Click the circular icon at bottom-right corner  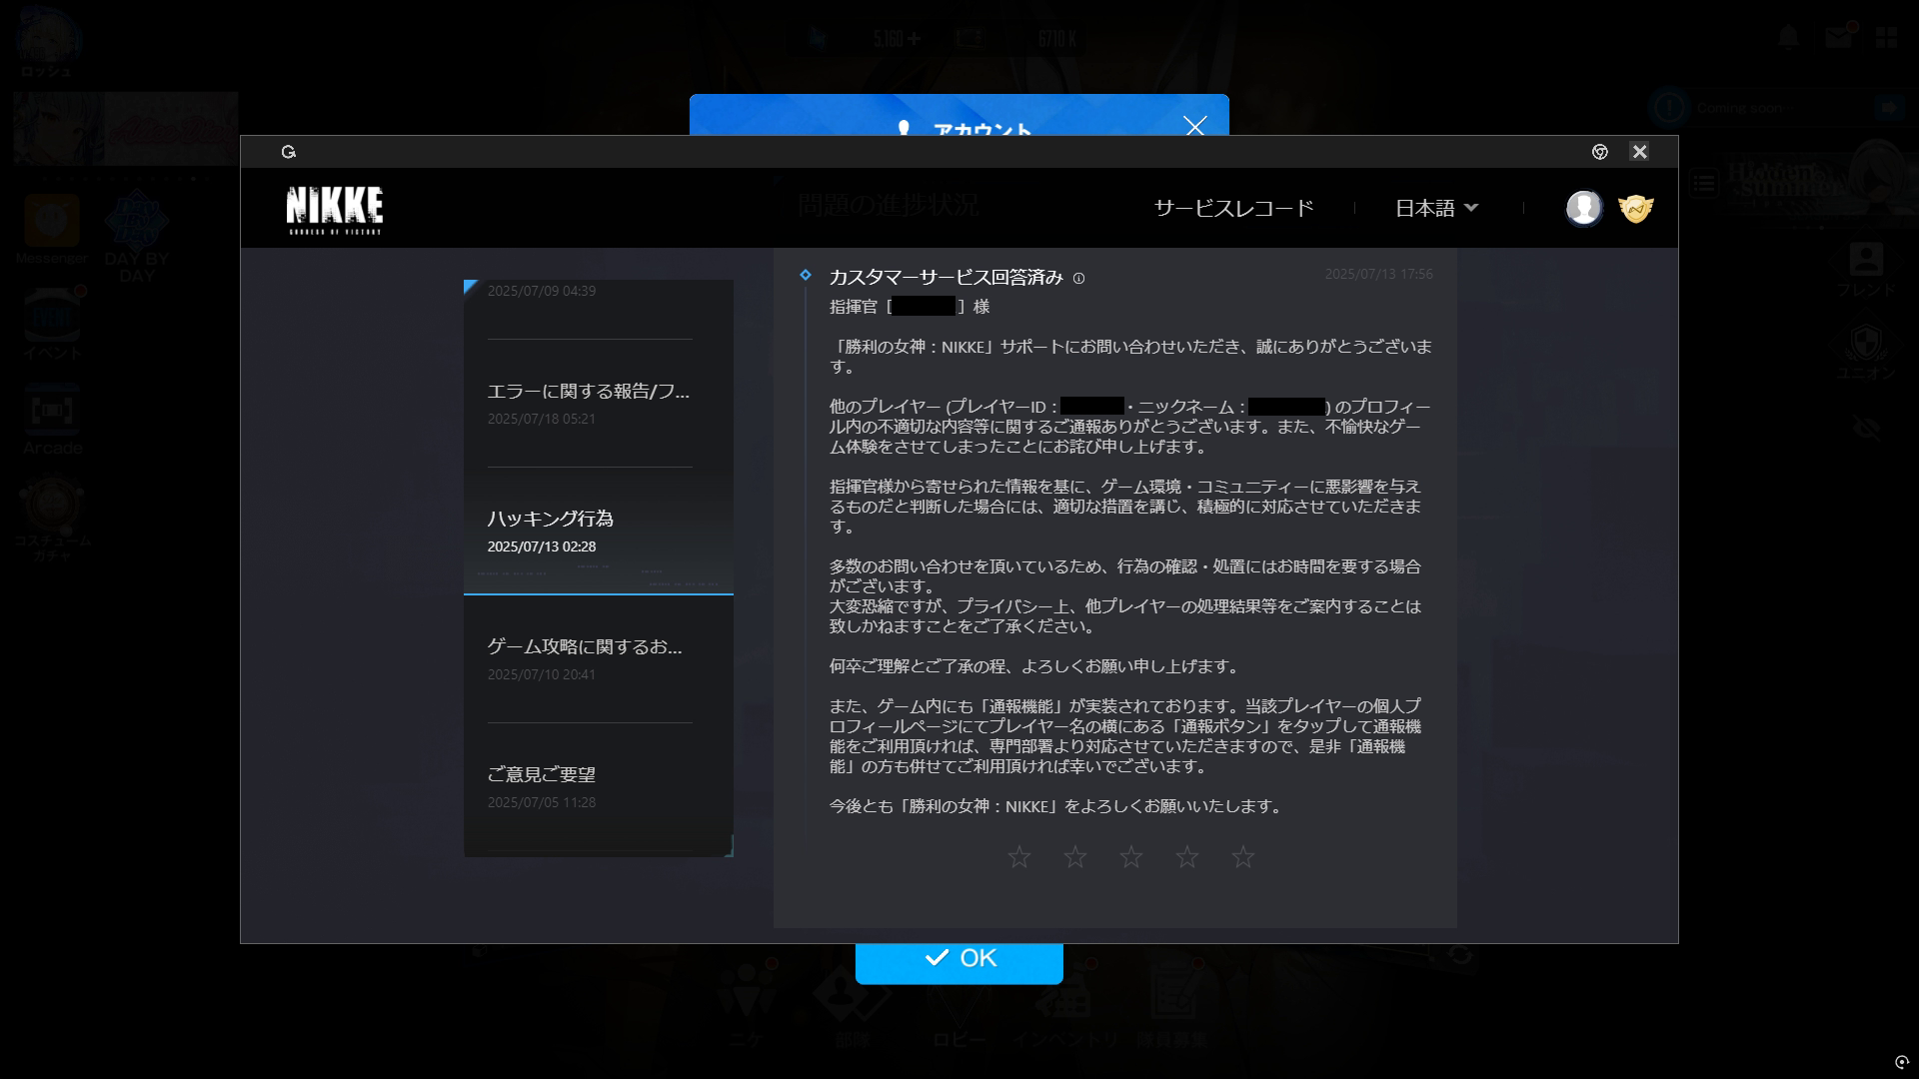click(1901, 1062)
